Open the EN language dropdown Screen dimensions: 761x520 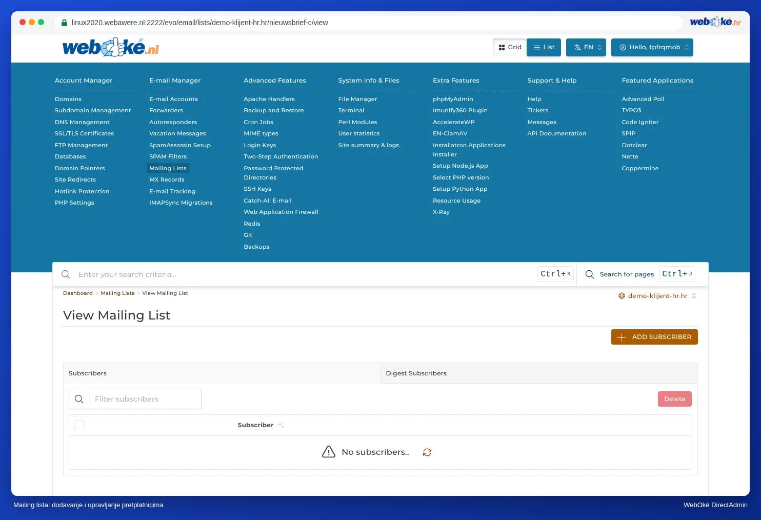586,47
